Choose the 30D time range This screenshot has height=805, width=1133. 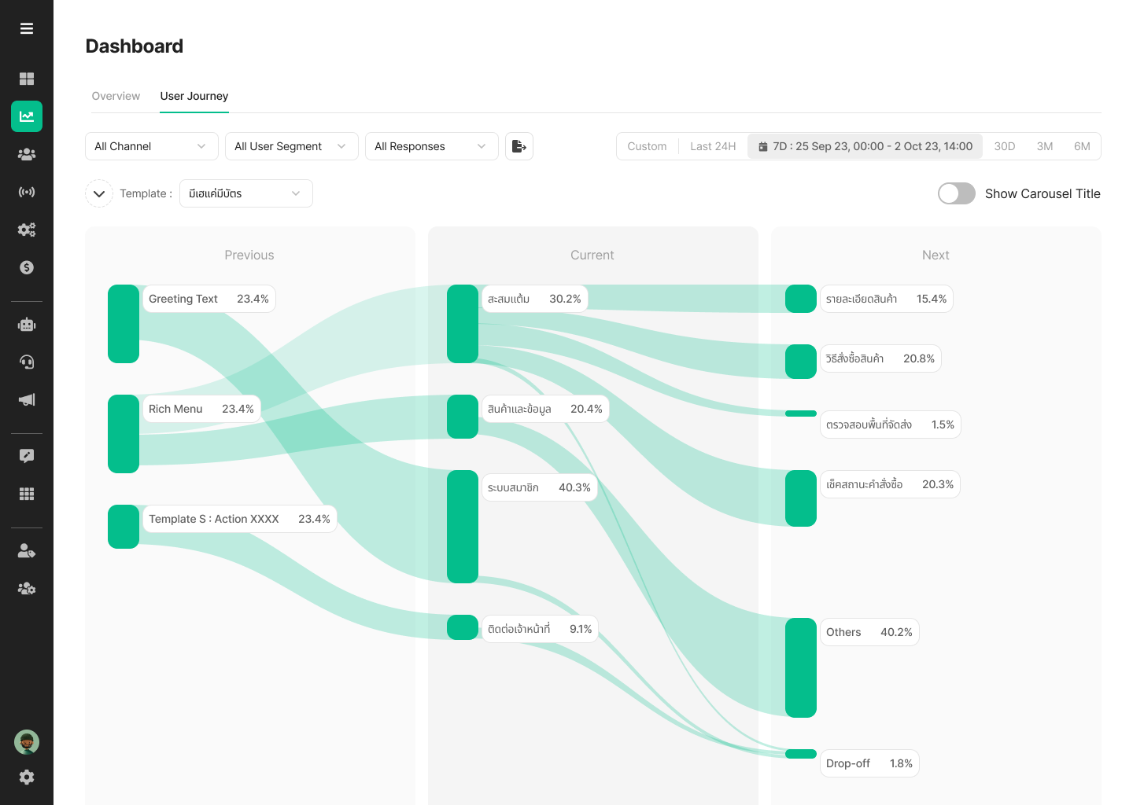coord(1004,146)
